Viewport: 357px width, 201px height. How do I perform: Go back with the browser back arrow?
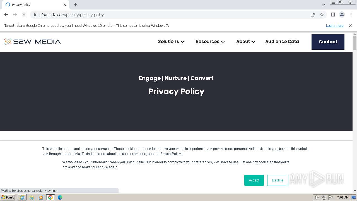coord(6,15)
